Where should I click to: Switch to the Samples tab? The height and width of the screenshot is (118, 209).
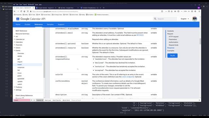50,25
